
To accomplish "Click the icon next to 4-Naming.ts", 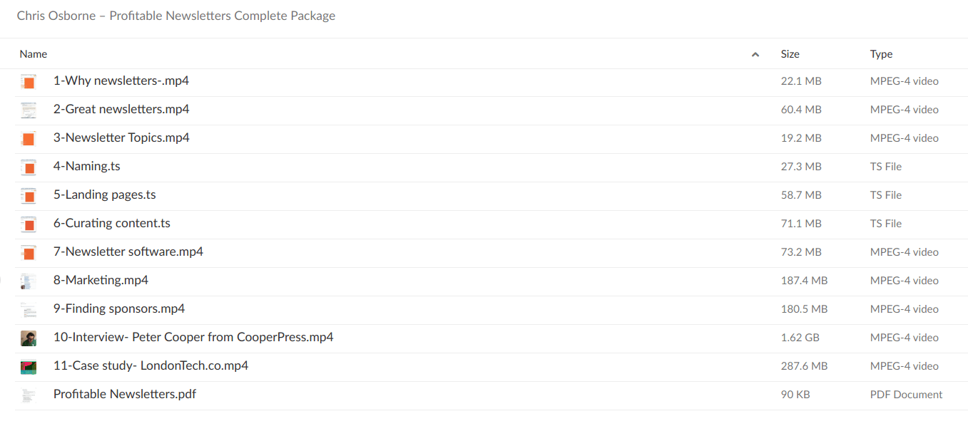I will click(x=28, y=167).
